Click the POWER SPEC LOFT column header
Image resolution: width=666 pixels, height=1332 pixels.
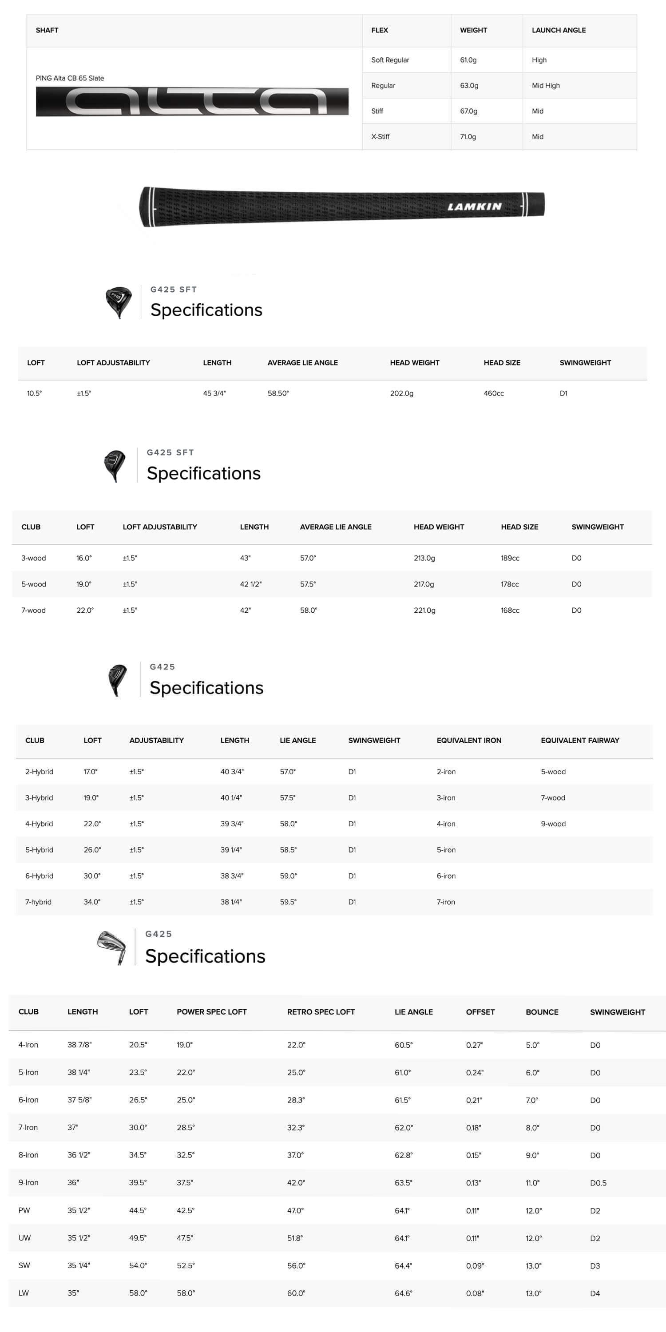coord(211,1012)
